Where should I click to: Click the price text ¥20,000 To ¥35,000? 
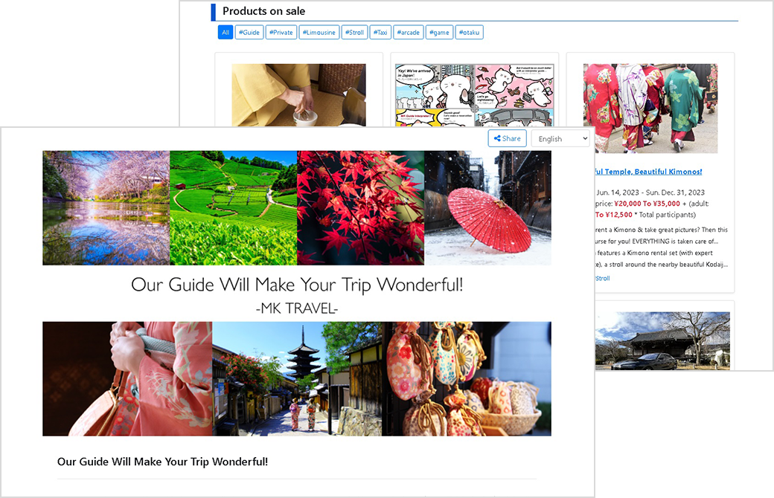(x=647, y=203)
